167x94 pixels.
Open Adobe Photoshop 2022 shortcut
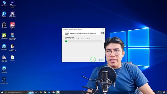pyautogui.click(x=4, y=80)
